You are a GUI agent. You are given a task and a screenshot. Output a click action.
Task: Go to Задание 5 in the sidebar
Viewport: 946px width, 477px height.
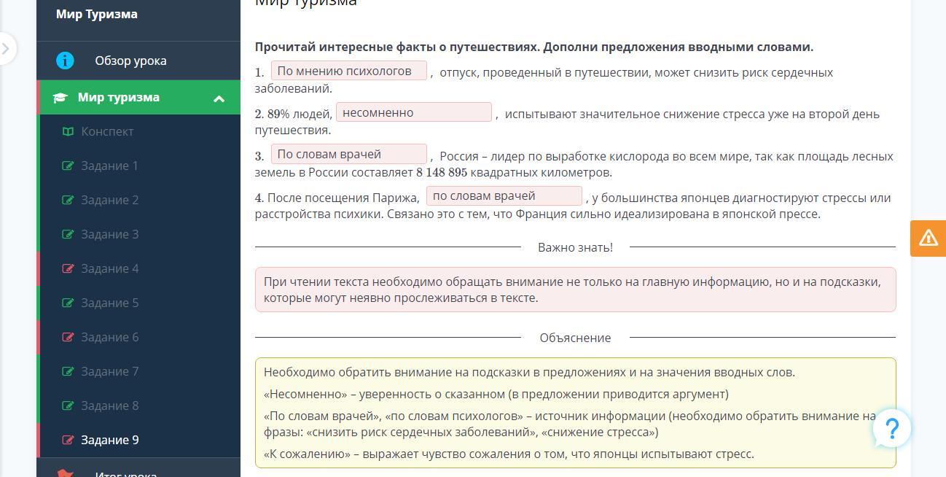tap(109, 303)
